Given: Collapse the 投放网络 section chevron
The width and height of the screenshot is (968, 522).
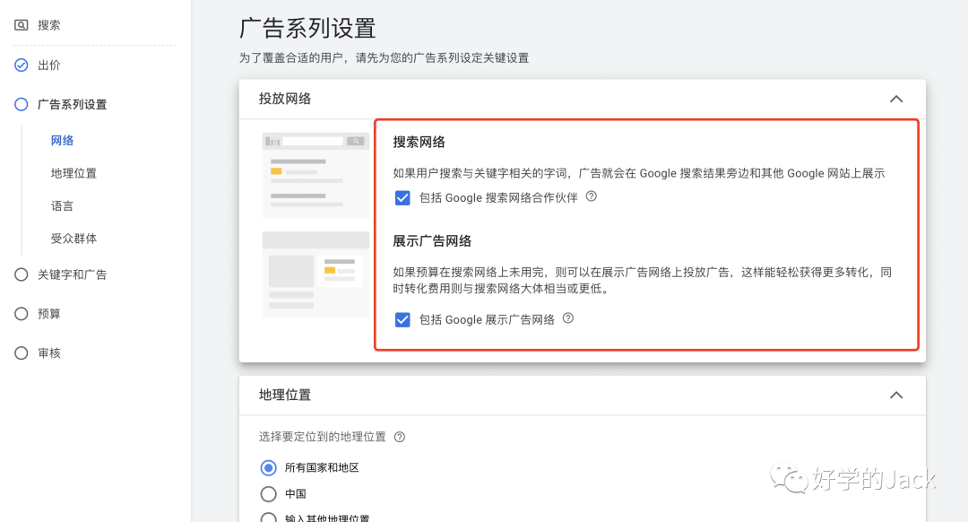Looking at the screenshot, I should [896, 99].
